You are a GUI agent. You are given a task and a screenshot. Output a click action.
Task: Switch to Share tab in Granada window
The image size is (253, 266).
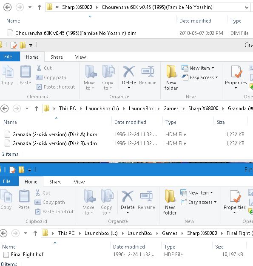[57, 57]
